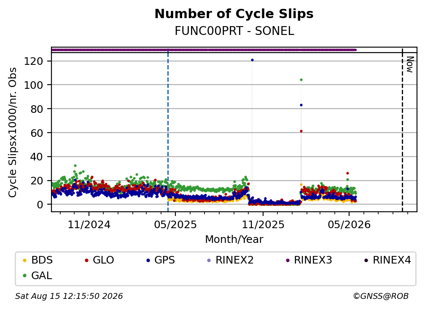This screenshot has height=309, width=425.
Task: Click the blue dashed vertical marker line
Action: coord(168,130)
